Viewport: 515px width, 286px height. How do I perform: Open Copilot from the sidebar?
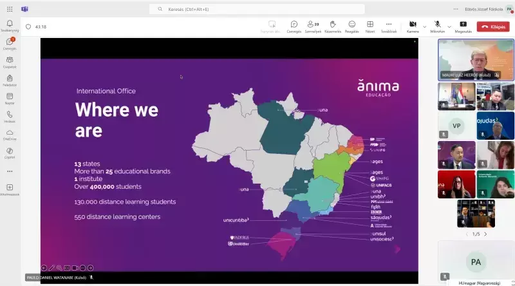[10, 153]
